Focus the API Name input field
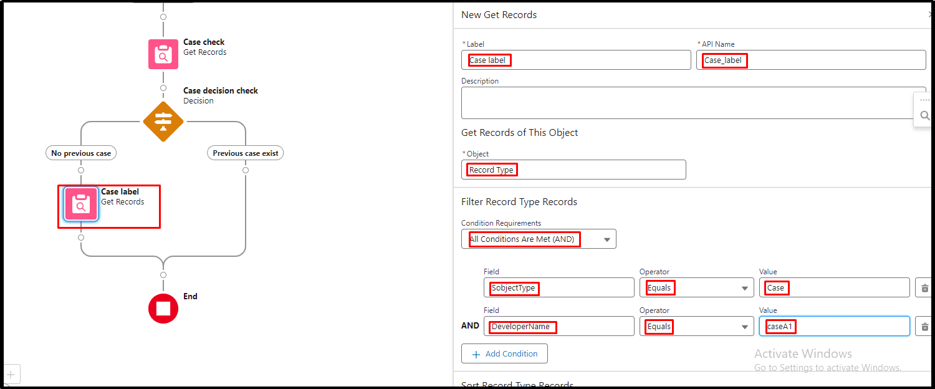This screenshot has width=935, height=389. point(811,60)
